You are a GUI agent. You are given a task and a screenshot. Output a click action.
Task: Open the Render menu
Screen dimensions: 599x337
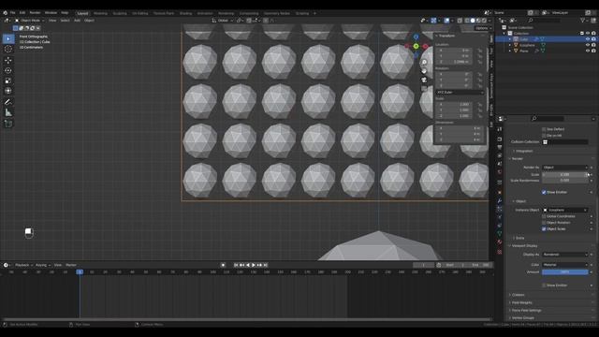tap(35, 12)
